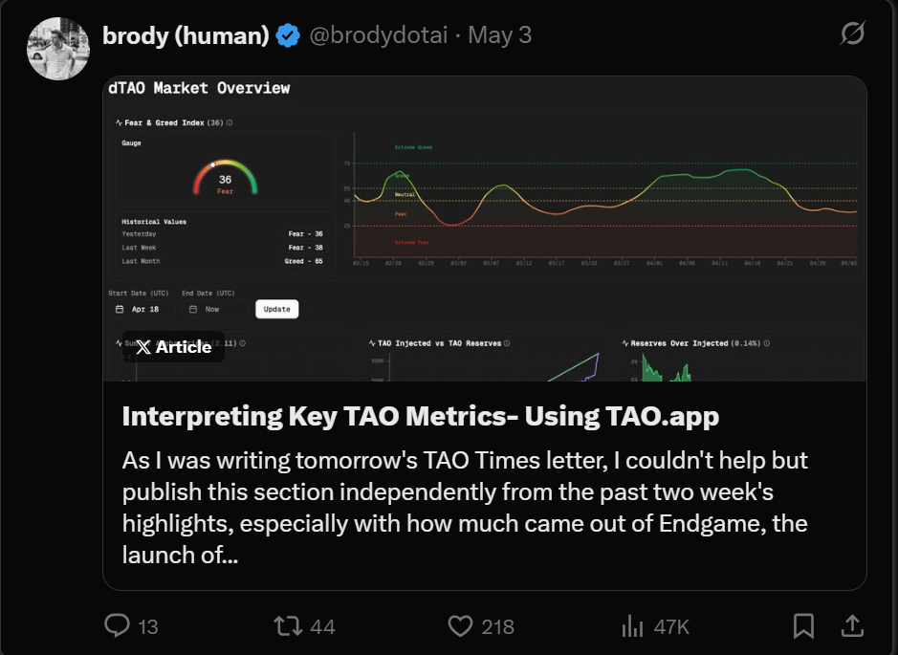Click the repost arrows icon

[x=287, y=626]
